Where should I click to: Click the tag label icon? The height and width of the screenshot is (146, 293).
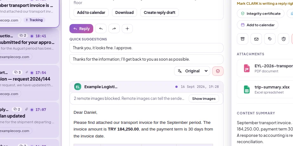click(270, 39)
